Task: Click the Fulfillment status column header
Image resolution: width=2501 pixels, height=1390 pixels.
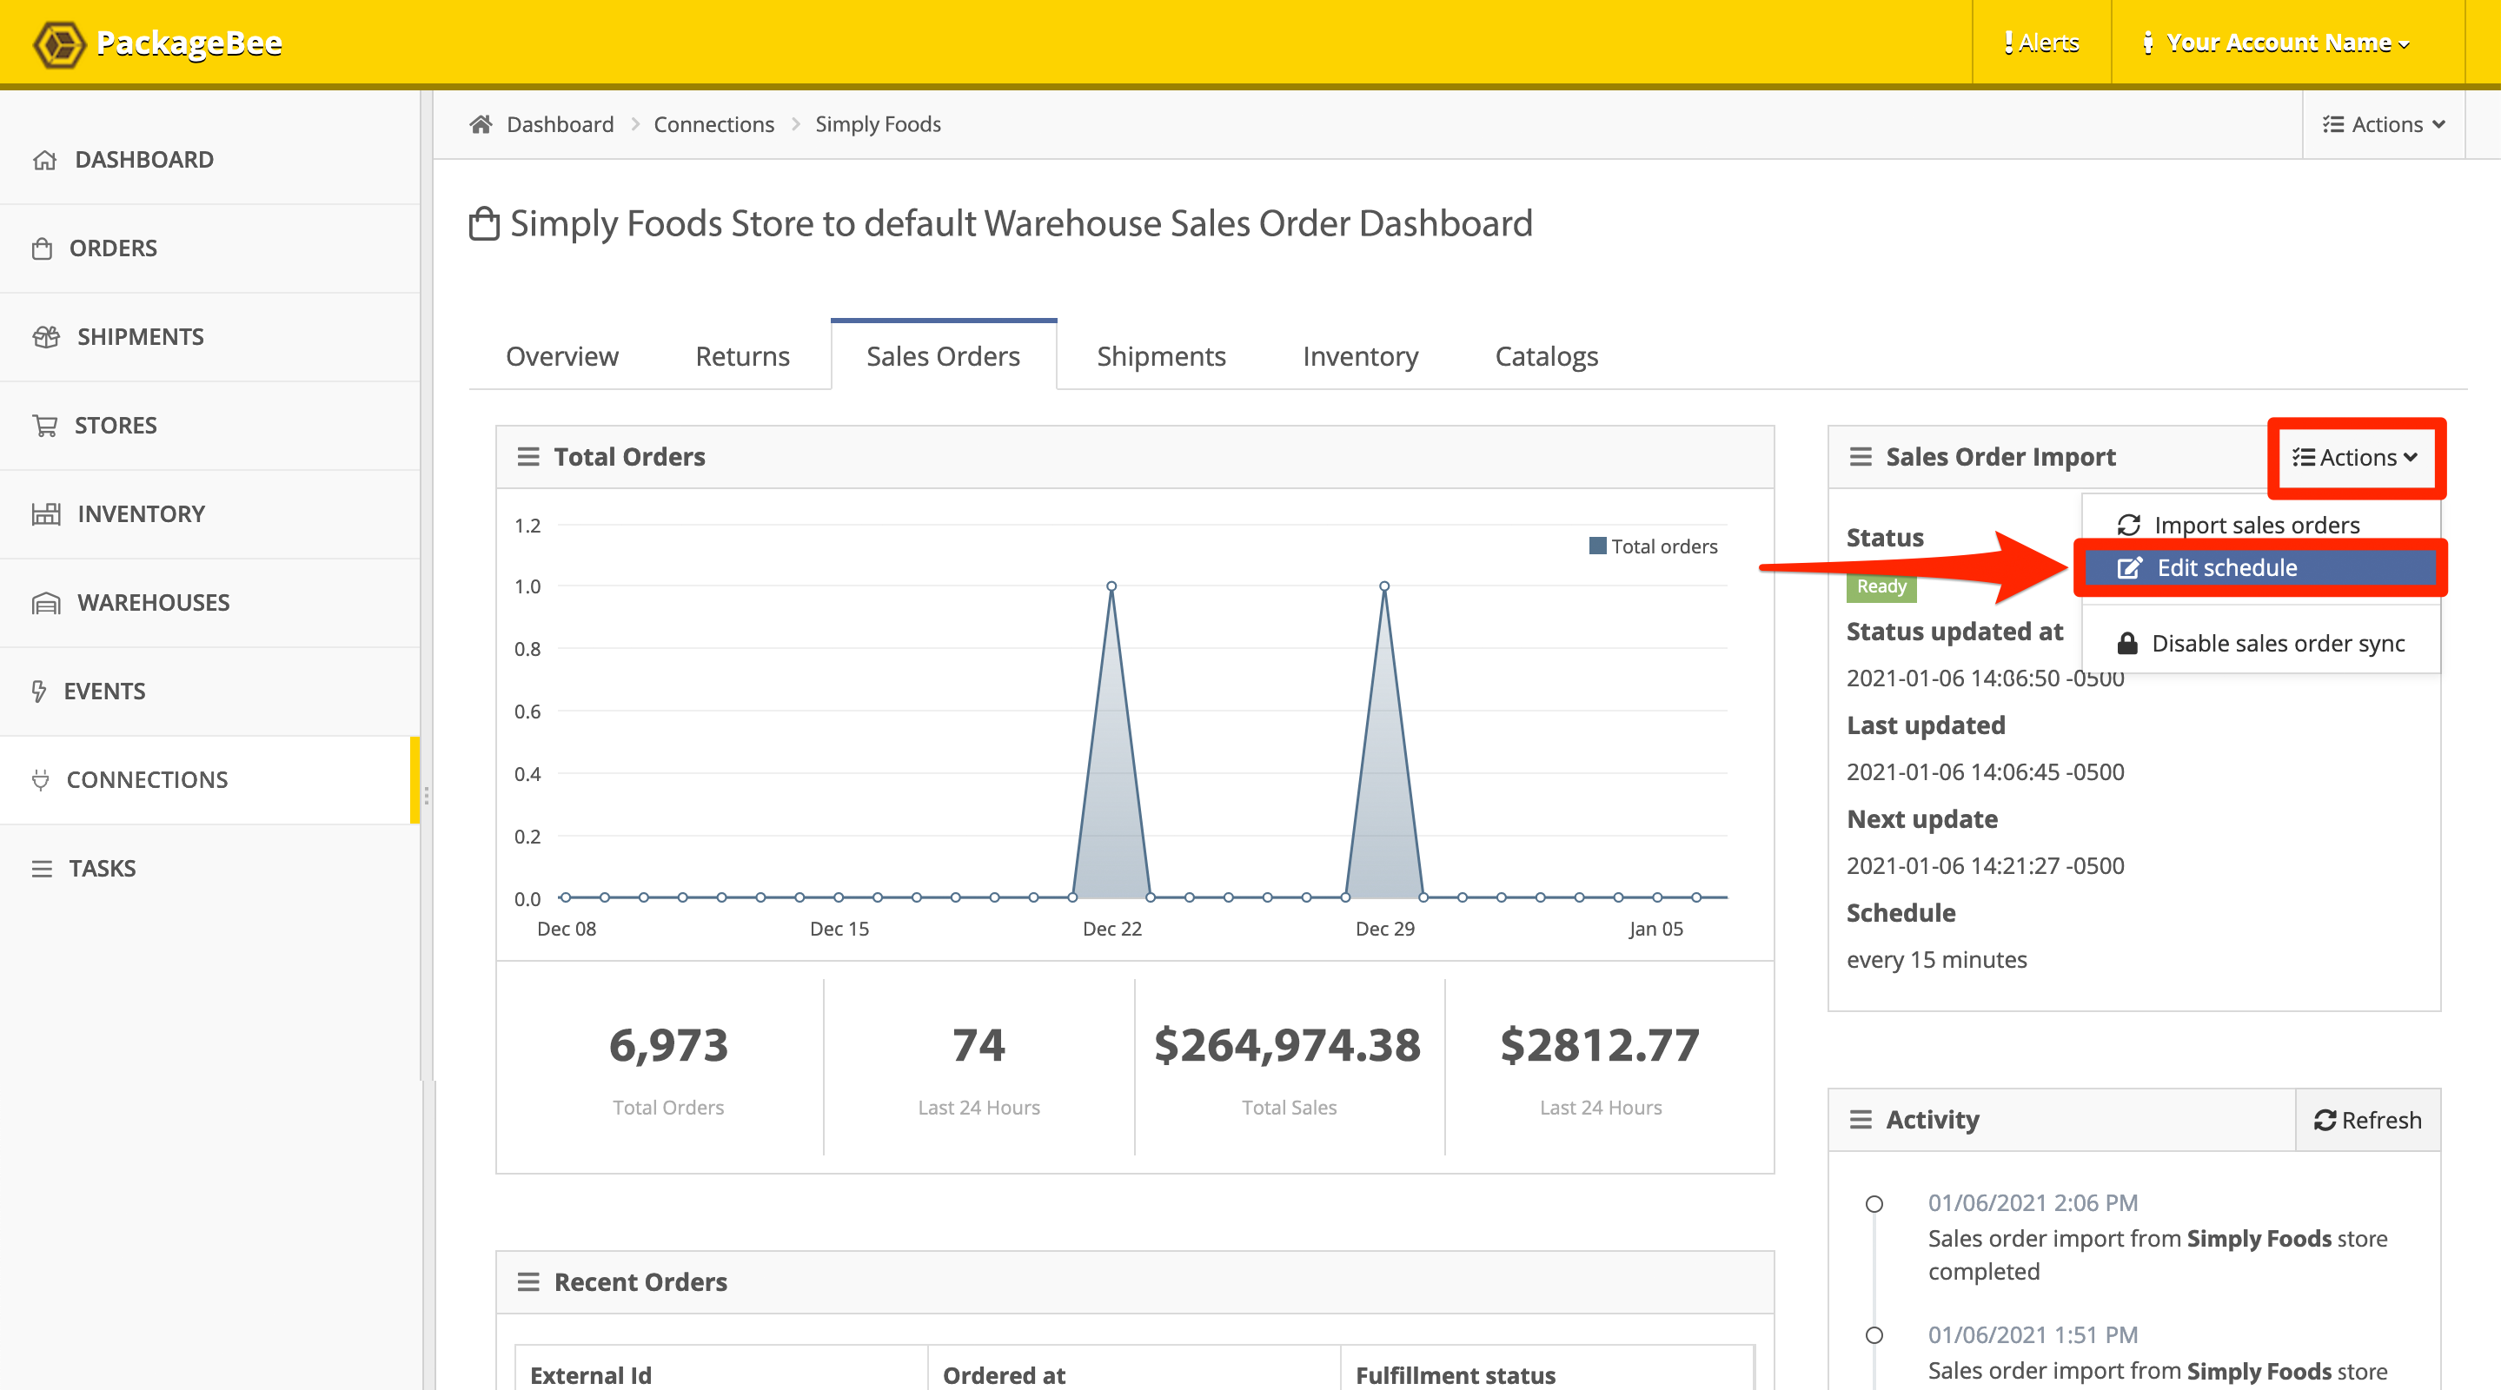Action: coord(1456,1374)
